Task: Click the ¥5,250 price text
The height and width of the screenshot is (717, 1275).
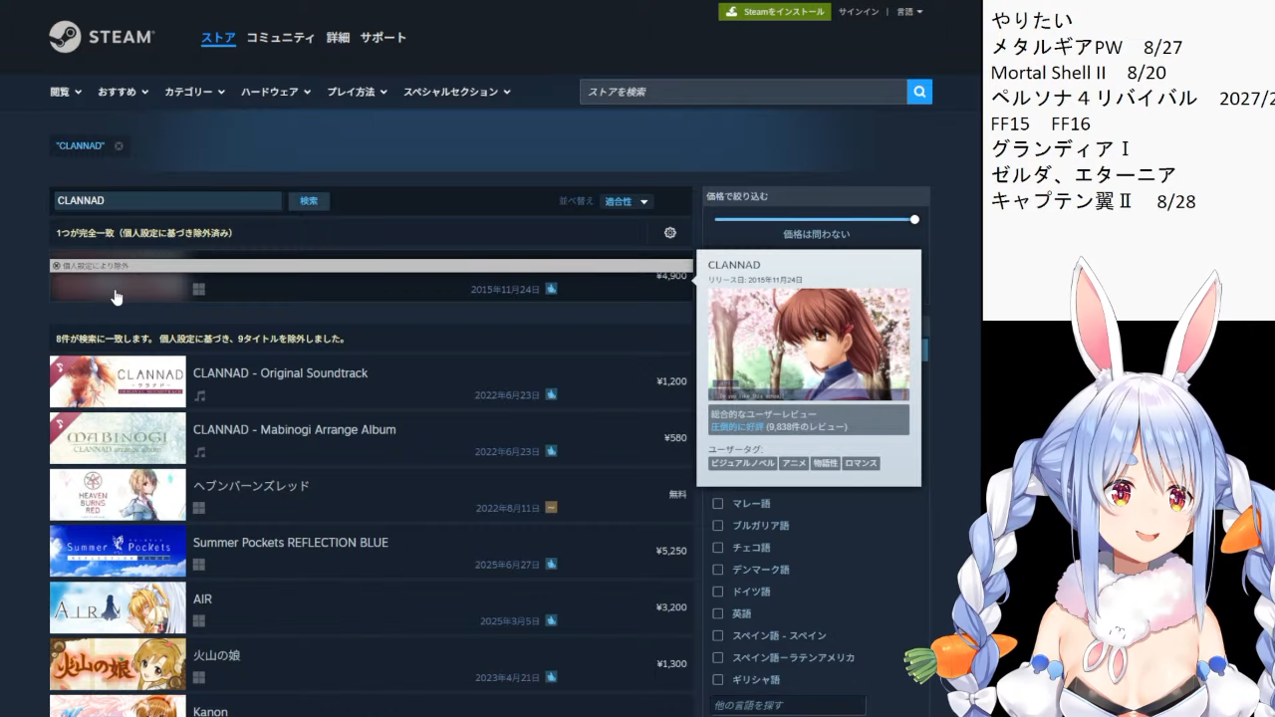Action: pyautogui.click(x=671, y=551)
